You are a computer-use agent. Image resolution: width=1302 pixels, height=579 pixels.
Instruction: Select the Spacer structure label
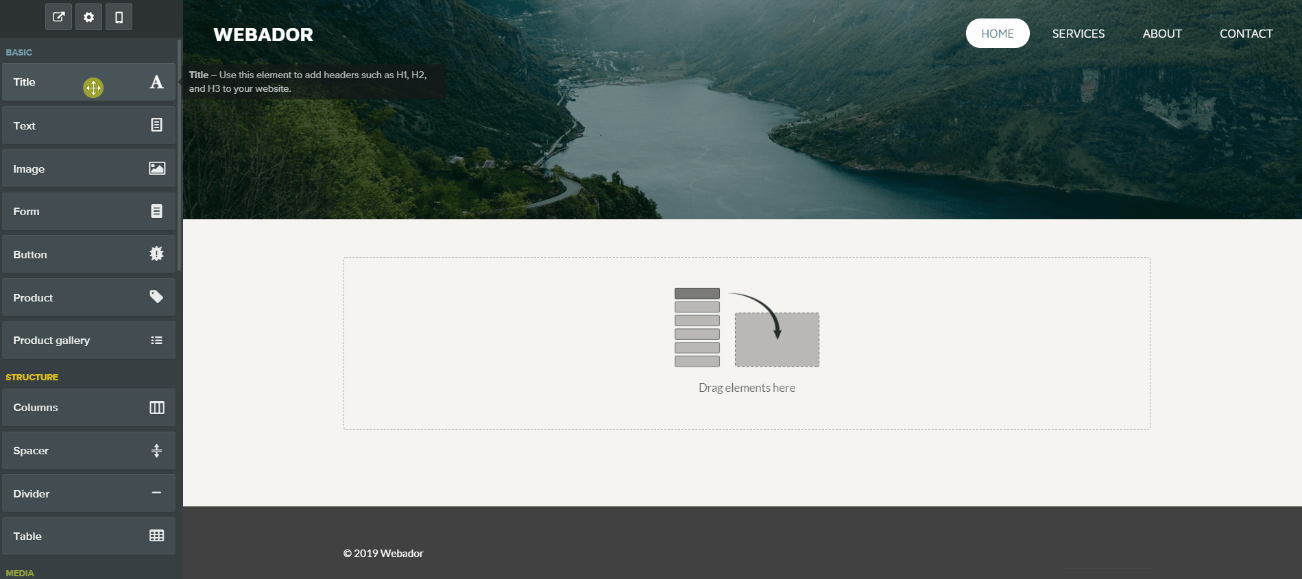pos(31,451)
